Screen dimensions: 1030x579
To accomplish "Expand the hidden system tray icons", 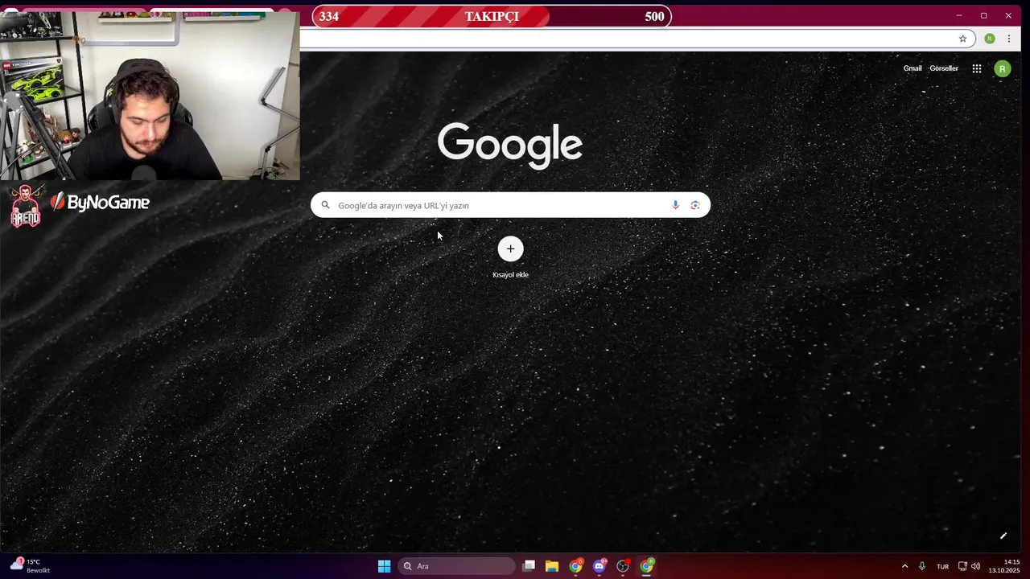I will point(904,566).
